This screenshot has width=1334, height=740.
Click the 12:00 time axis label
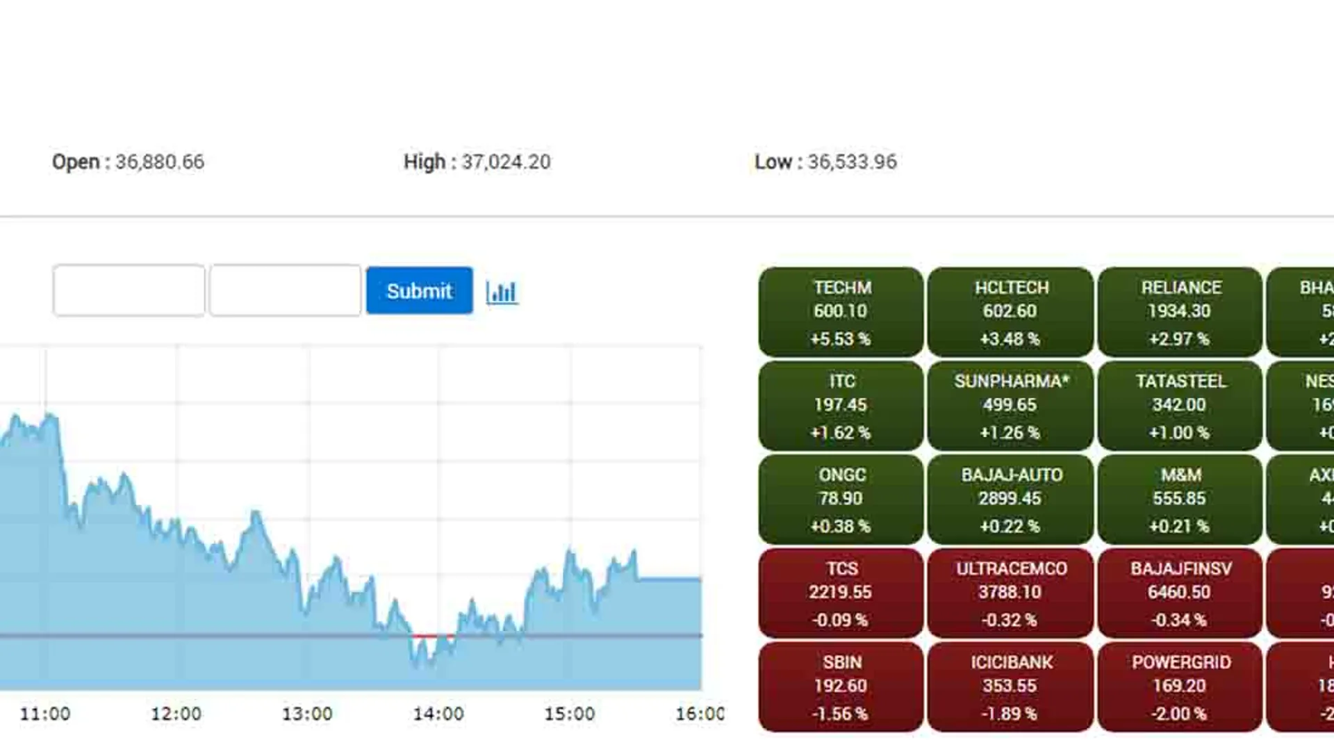tap(176, 714)
